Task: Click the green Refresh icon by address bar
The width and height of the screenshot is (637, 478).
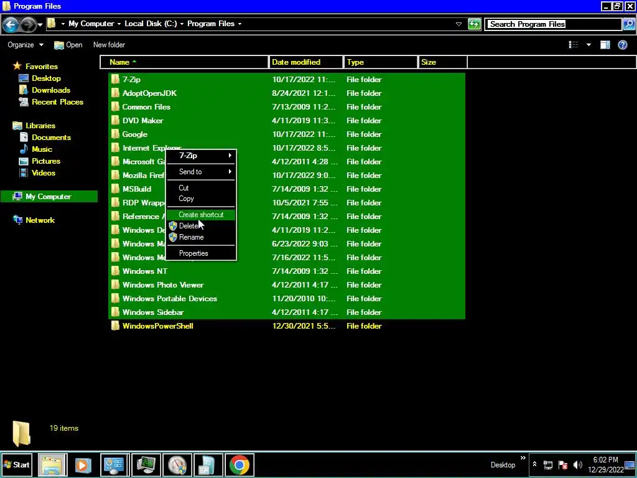Action: coord(474,24)
